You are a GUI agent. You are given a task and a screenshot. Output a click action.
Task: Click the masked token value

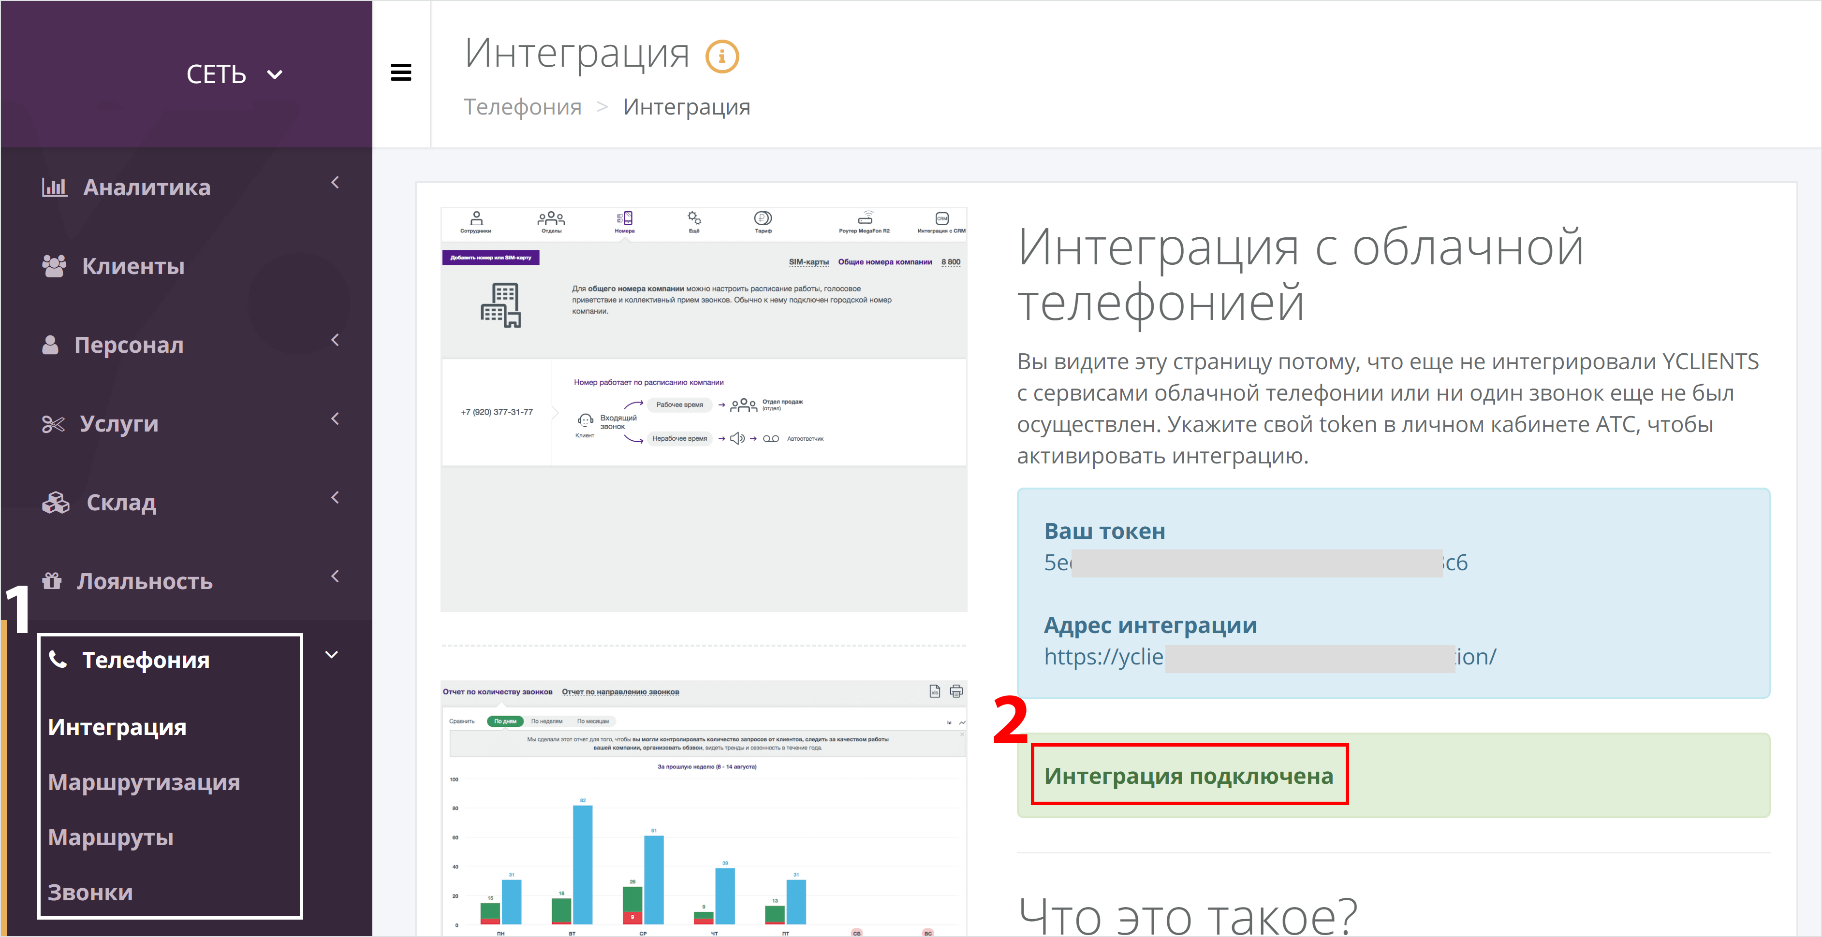pyautogui.click(x=1256, y=563)
